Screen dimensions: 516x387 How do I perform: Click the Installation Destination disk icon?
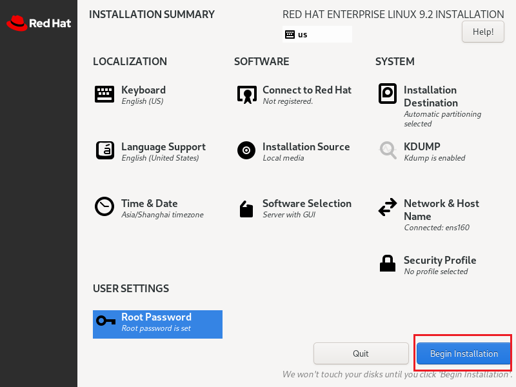pyautogui.click(x=388, y=94)
